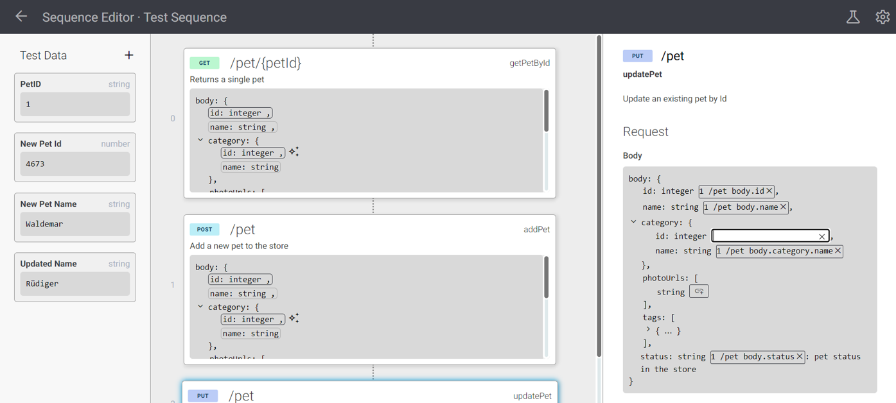Click sparkle icon in getPetById category id

[x=294, y=151]
